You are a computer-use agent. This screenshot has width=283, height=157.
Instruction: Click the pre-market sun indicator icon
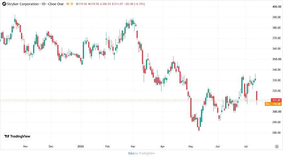[x=68, y=4]
